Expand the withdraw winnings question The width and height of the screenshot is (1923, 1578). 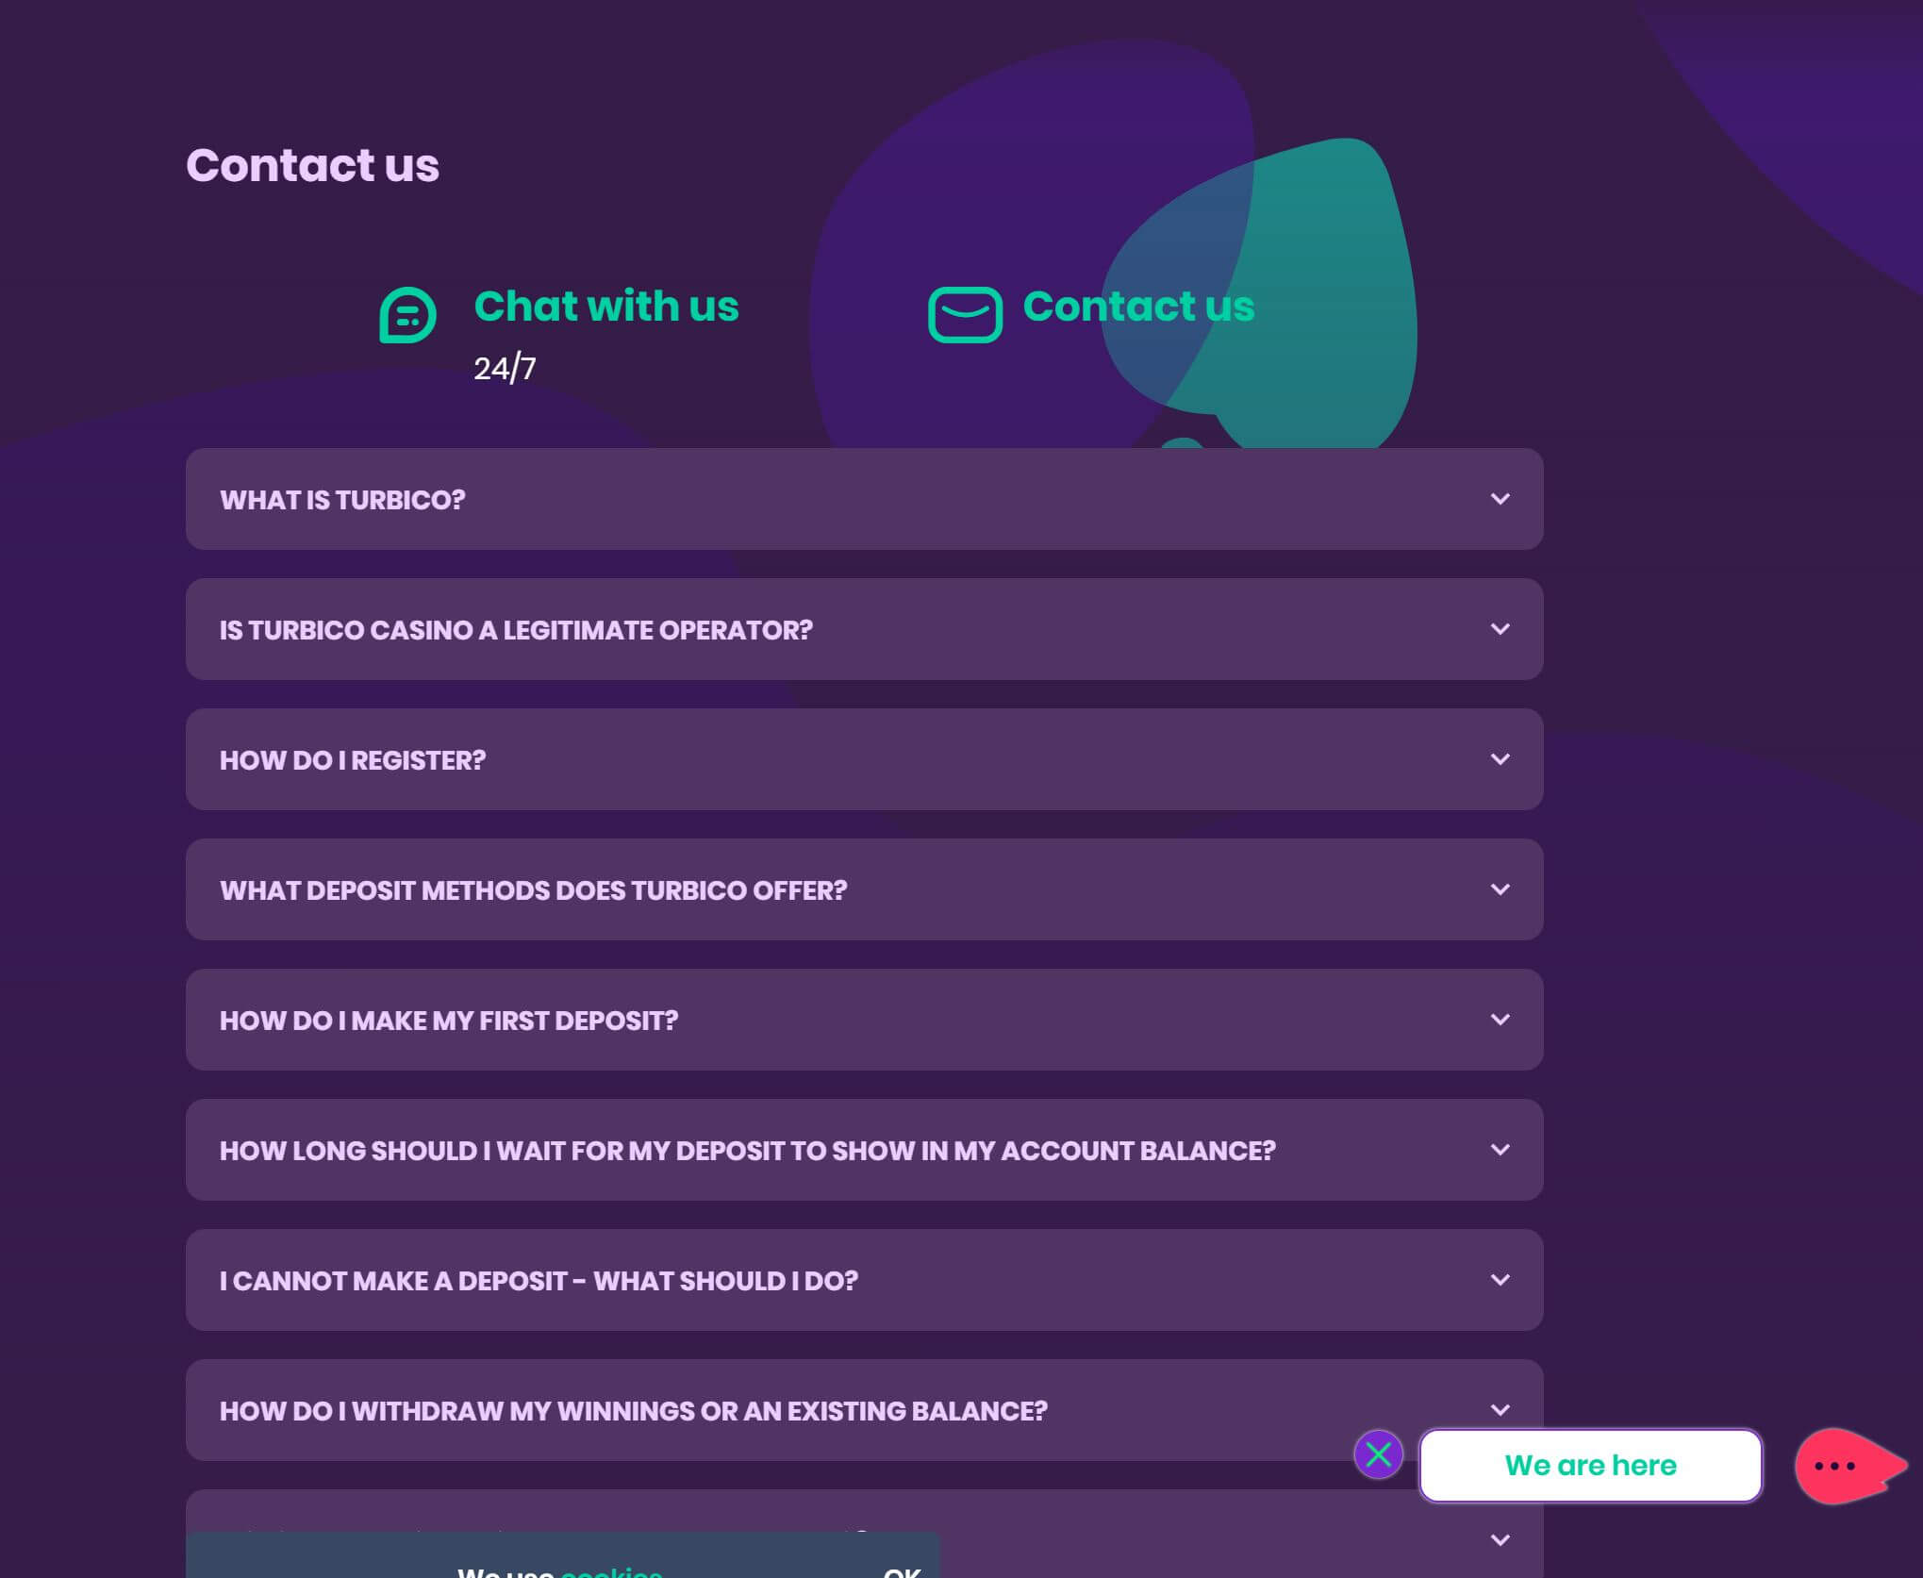pos(863,1411)
